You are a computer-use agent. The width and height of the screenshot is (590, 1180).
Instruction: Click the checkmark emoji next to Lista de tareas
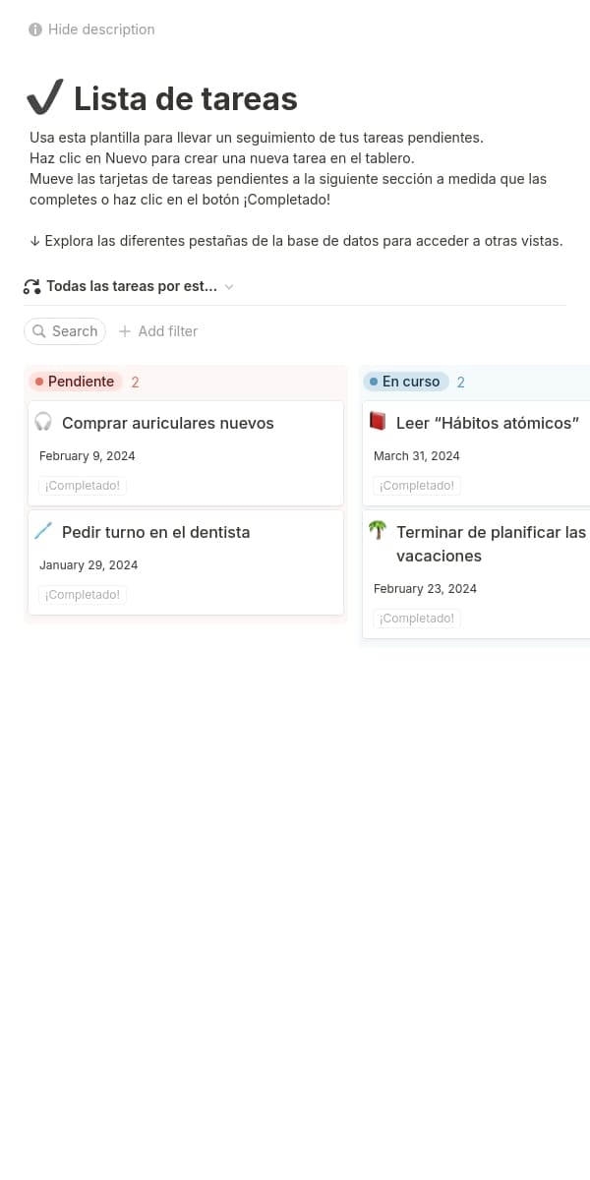click(x=44, y=96)
